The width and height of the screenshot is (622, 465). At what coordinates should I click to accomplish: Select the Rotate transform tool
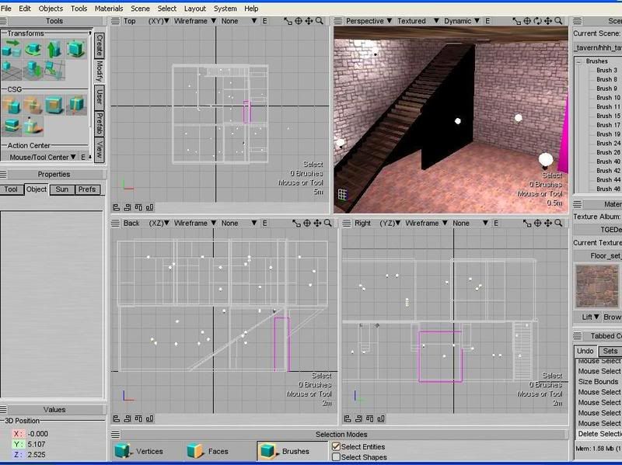(33, 50)
